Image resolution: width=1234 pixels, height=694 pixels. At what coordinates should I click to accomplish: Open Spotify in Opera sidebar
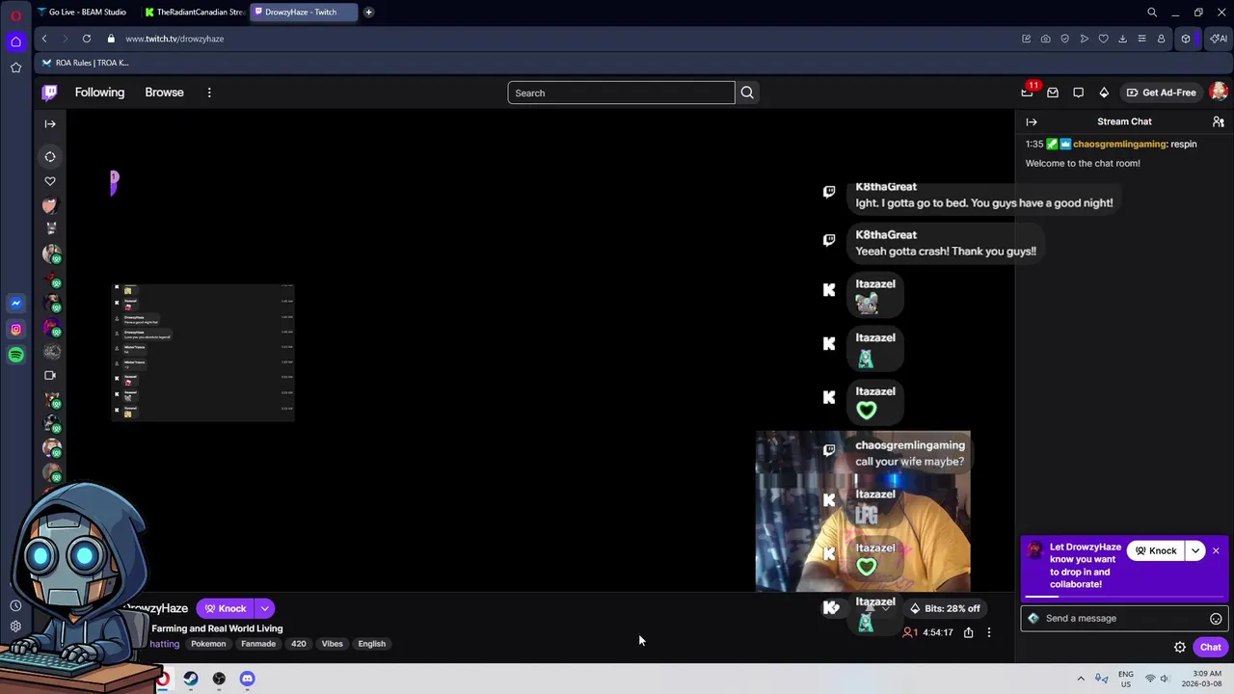coord(15,355)
